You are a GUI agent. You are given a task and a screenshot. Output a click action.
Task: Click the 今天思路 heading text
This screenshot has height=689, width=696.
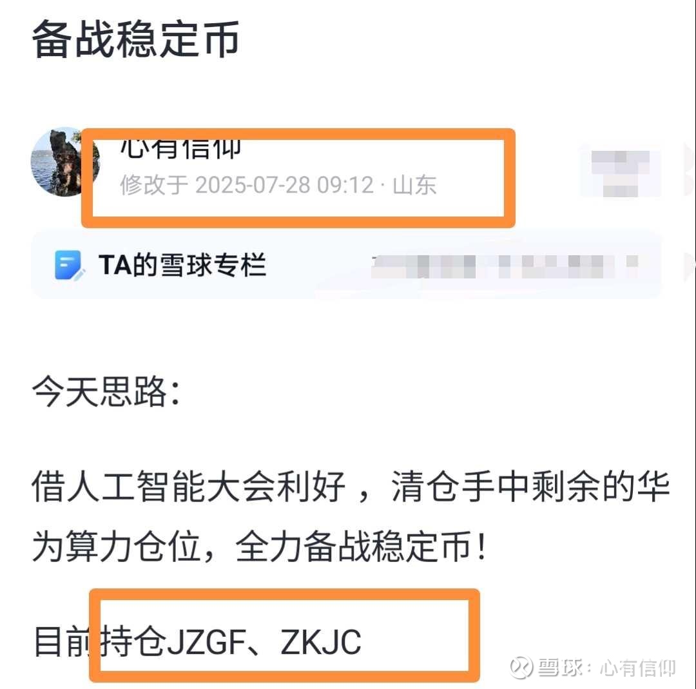tap(106, 392)
